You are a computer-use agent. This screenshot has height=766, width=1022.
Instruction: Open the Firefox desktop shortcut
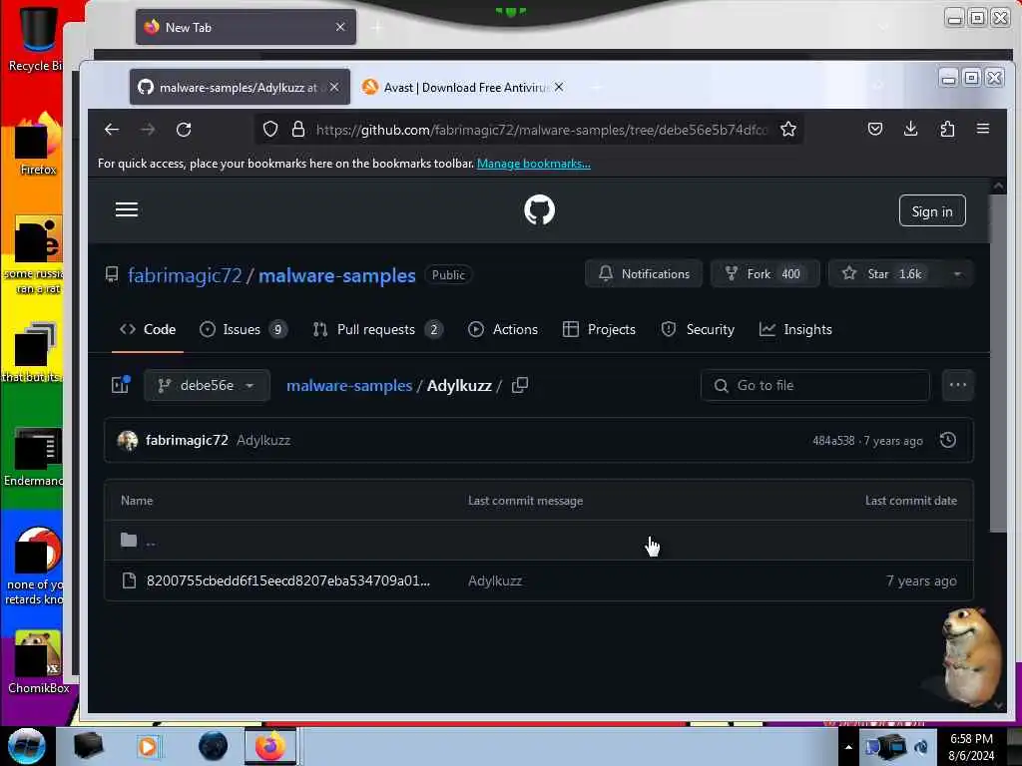point(38,144)
